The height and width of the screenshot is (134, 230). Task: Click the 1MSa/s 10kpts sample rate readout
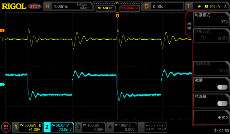coord(83,7)
